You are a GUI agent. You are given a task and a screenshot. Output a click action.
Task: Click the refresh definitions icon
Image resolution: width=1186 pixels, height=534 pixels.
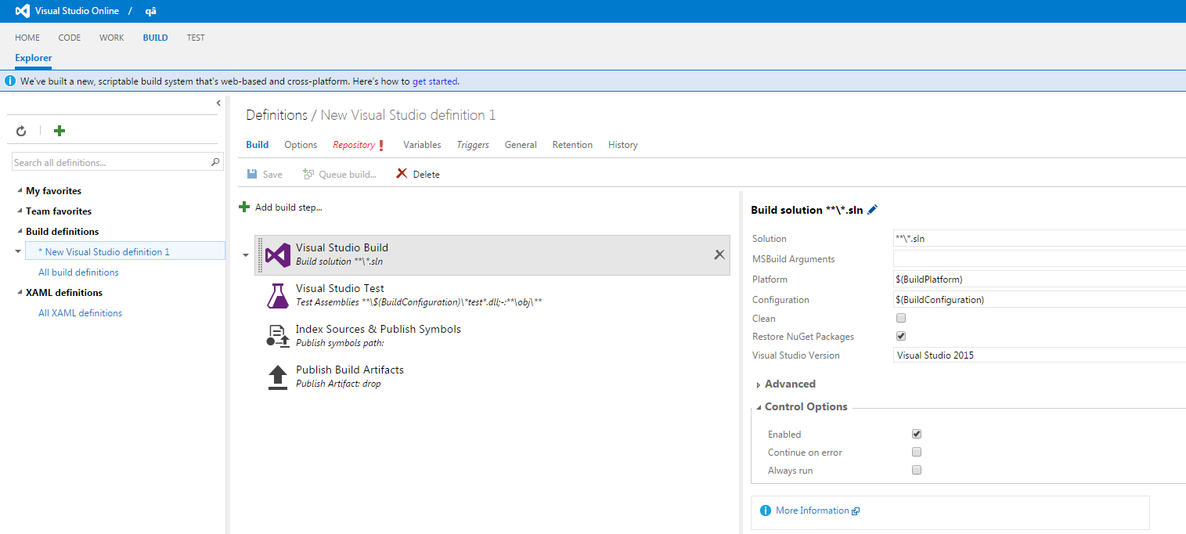(21, 132)
